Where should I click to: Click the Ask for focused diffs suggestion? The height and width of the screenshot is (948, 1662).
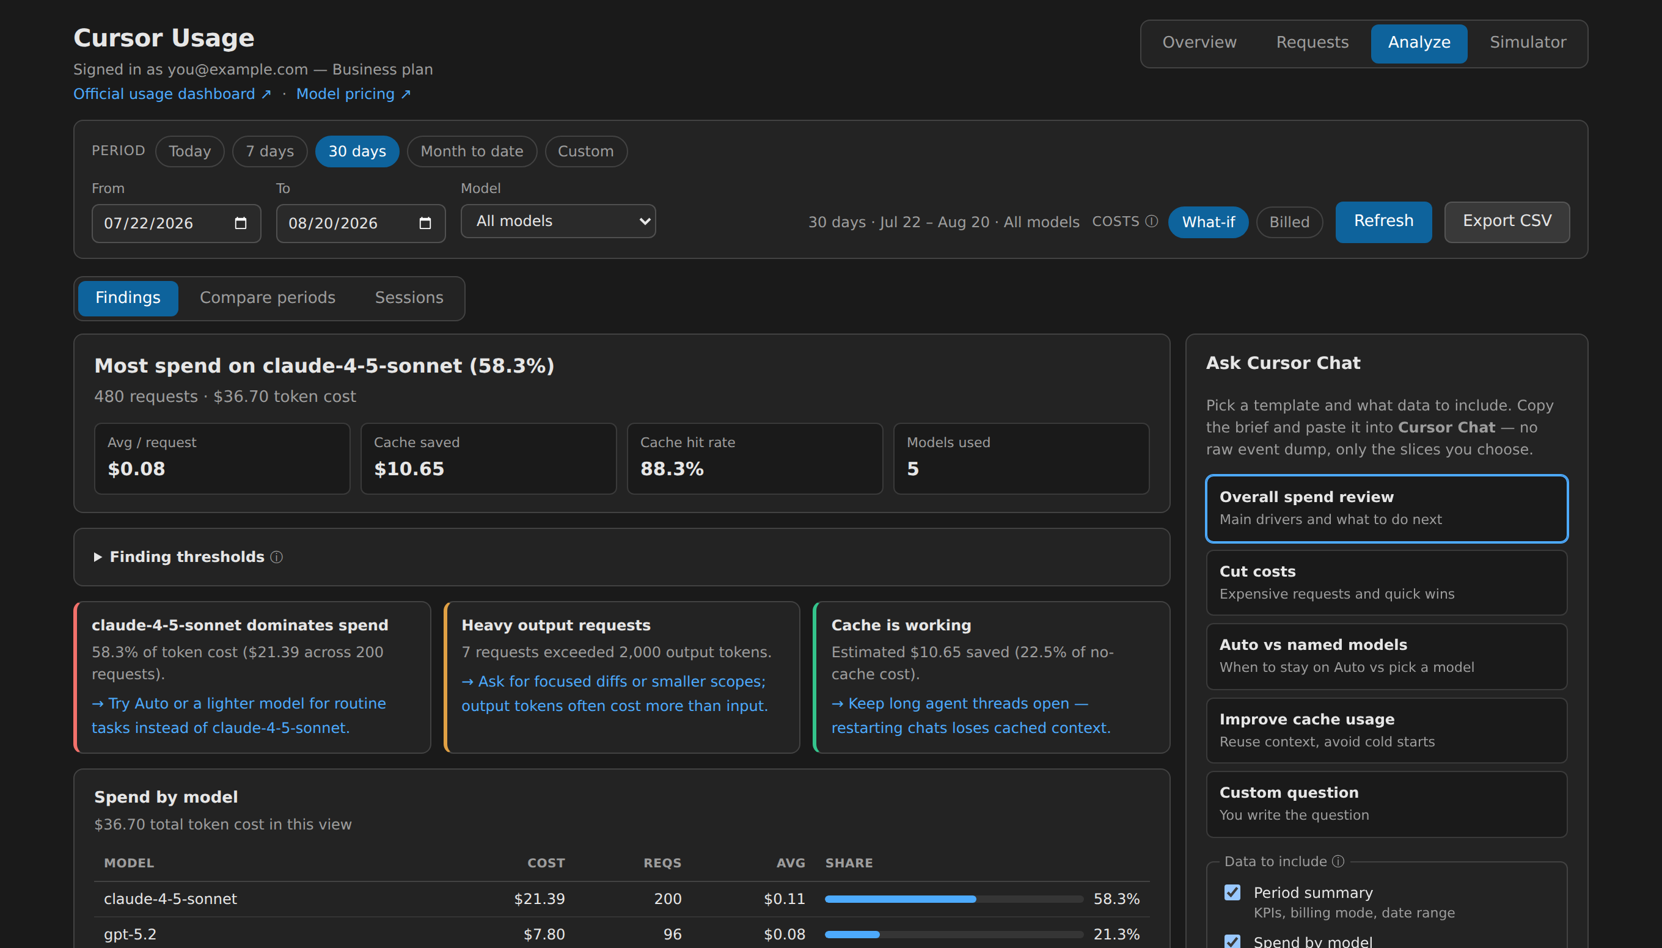click(x=614, y=693)
